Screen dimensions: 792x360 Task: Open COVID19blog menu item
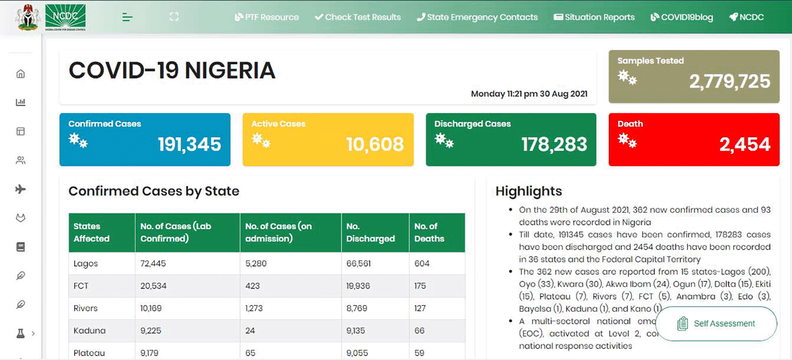click(x=682, y=17)
